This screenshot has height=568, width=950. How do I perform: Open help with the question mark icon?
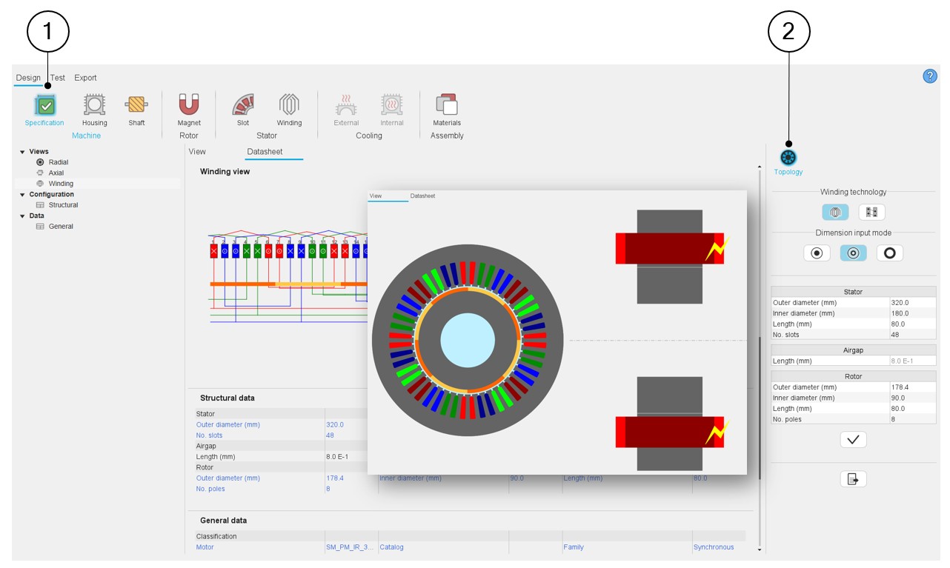click(930, 76)
